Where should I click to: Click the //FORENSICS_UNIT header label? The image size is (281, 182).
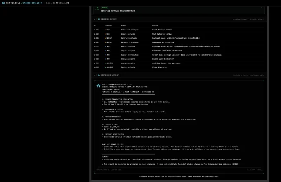click(x=31, y=3)
